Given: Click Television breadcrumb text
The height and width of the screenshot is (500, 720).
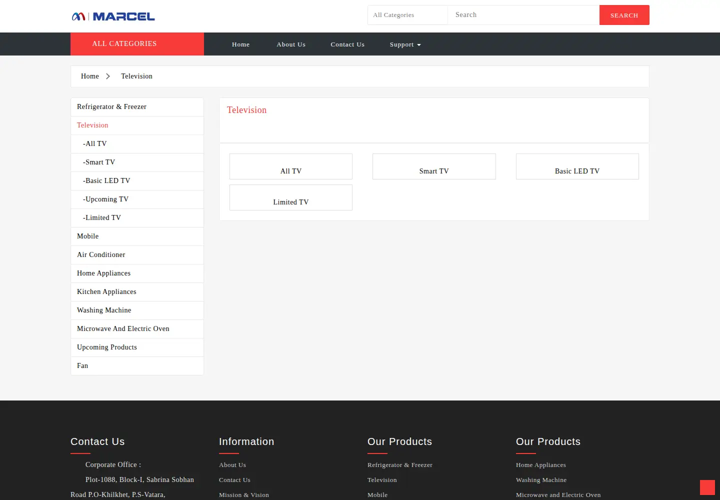Looking at the screenshot, I should tap(136, 76).
